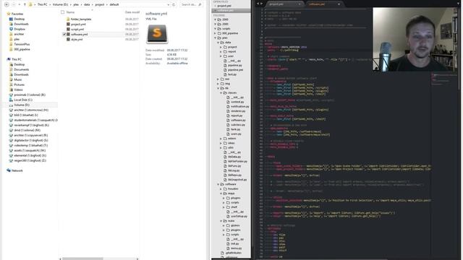Expand the gizmos folder in sidebar
The height and width of the screenshot is (260, 463).
(x=224, y=225)
